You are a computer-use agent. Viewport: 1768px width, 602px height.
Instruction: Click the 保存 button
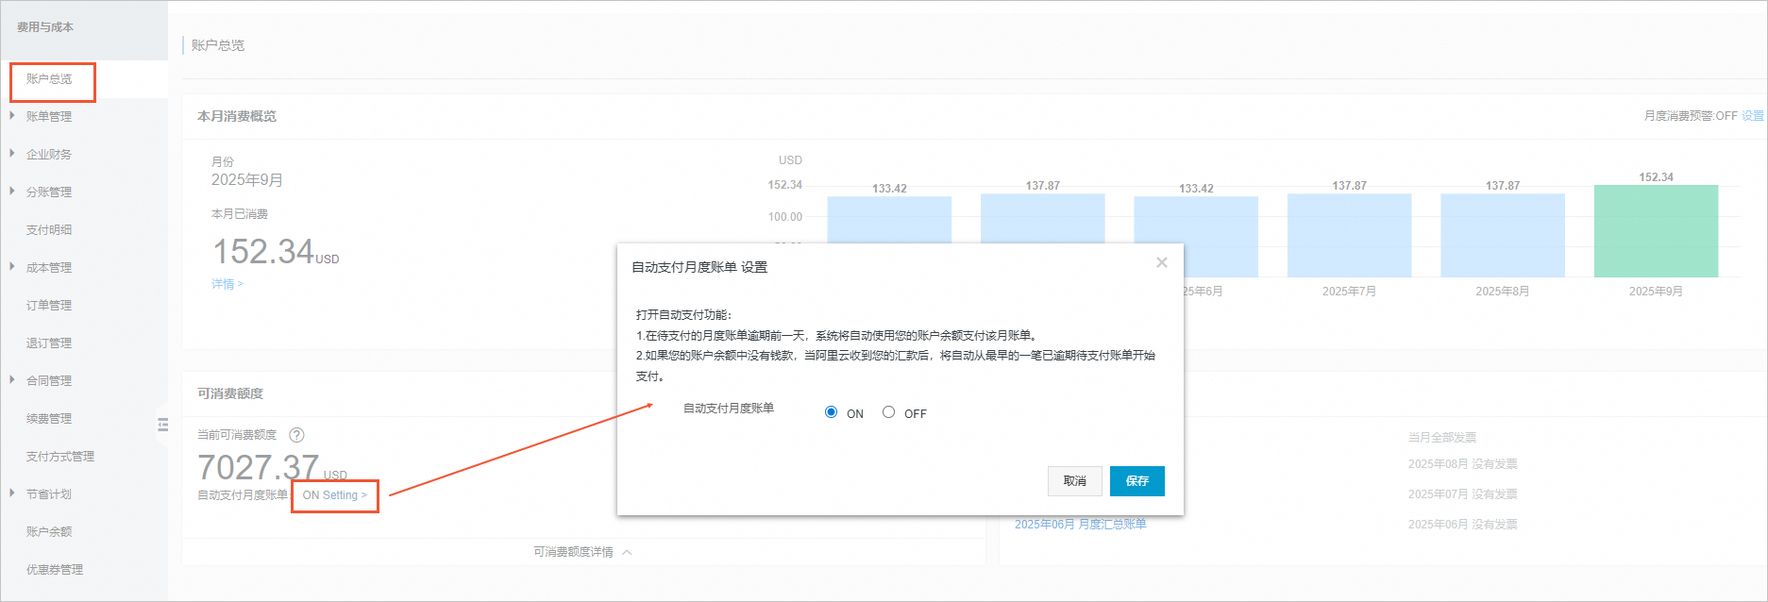coord(1137,481)
